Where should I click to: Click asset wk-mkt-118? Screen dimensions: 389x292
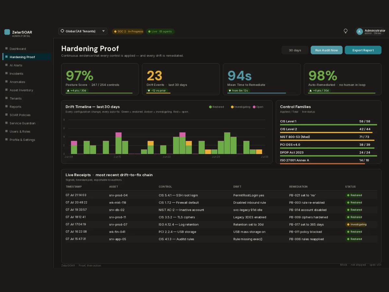coord(118,202)
